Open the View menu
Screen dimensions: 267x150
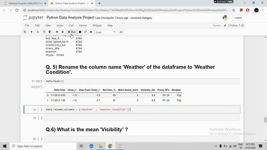tap(48, 25)
